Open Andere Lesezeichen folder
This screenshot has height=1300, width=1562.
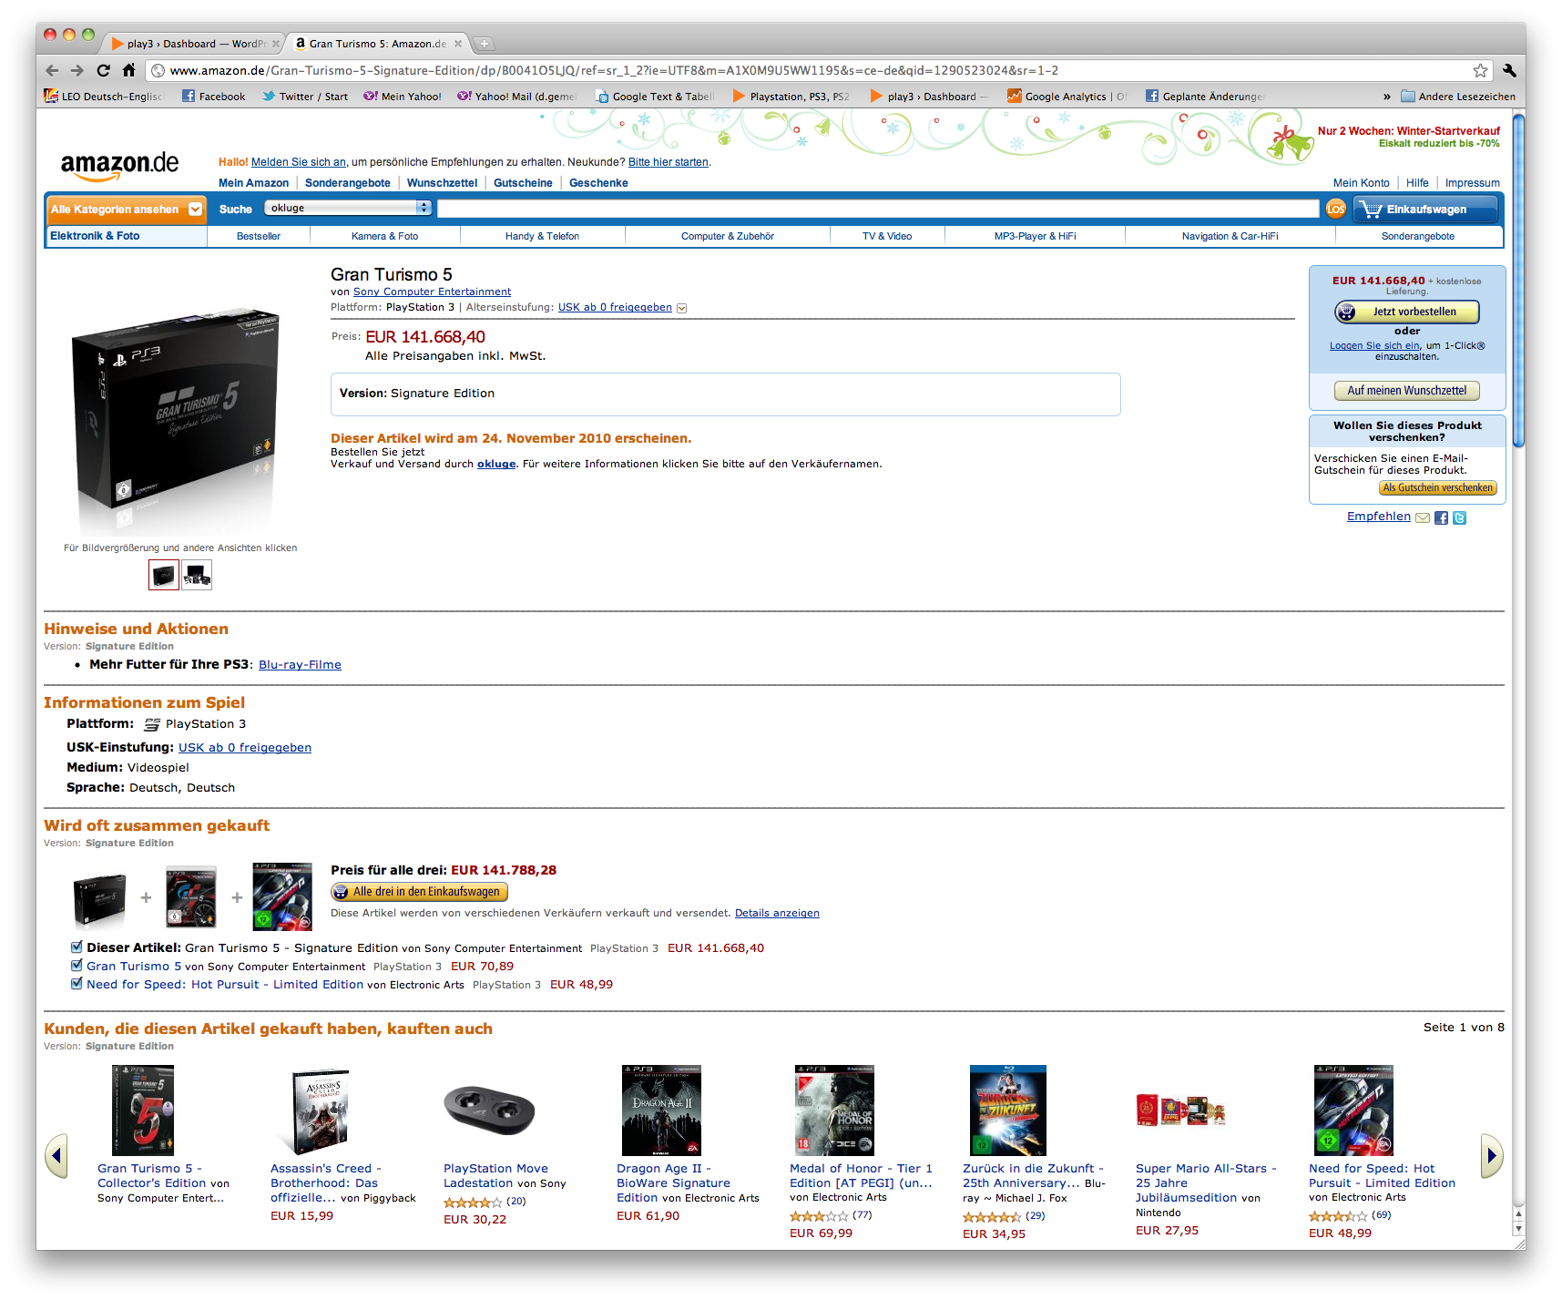coord(1458,96)
